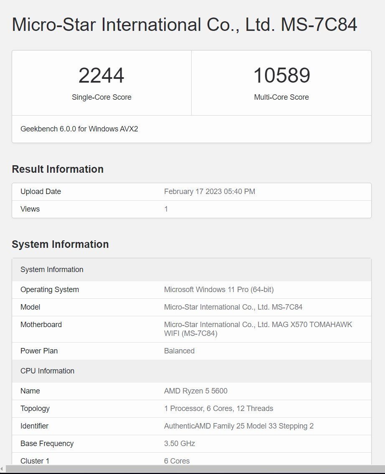Click the Base Frequency label
Image resolution: width=385 pixels, height=474 pixels.
click(x=47, y=444)
